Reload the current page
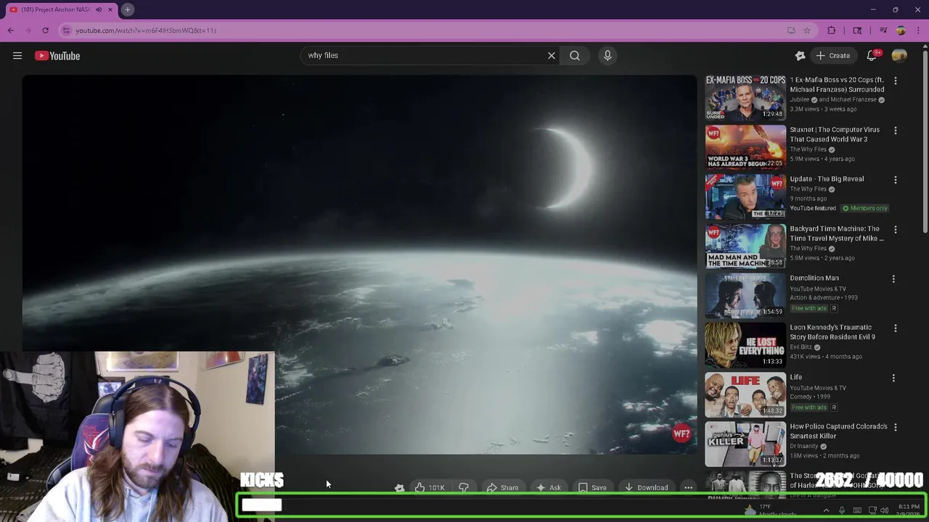The image size is (929, 522). (45, 30)
